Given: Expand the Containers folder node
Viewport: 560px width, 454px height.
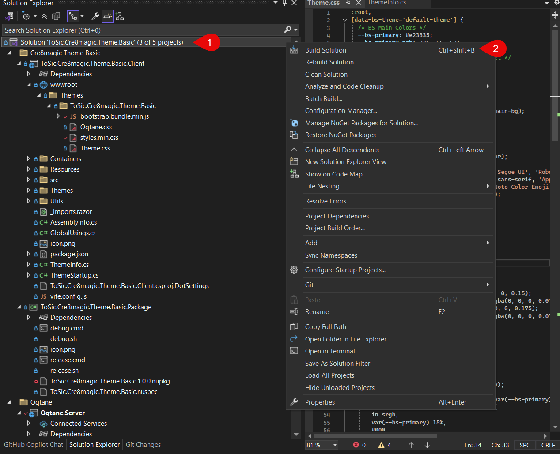Looking at the screenshot, I should tap(29, 159).
